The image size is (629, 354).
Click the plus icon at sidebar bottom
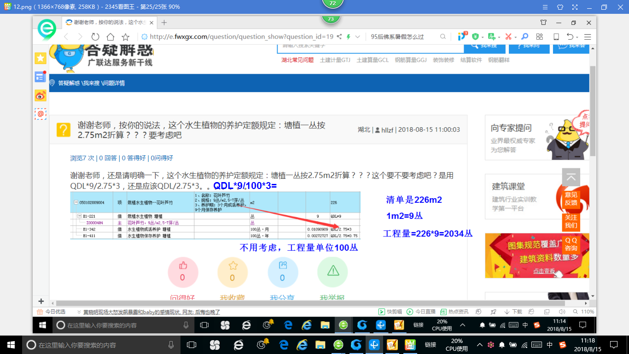(x=41, y=301)
